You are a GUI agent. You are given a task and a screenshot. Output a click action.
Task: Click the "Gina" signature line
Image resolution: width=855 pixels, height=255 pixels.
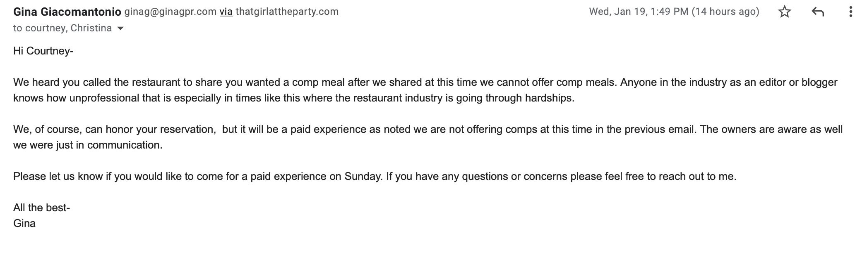click(24, 223)
